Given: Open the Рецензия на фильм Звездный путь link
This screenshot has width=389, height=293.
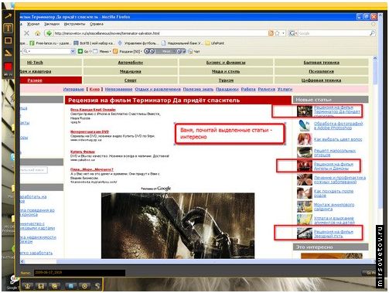Looking at the screenshot, I should click(333, 233).
